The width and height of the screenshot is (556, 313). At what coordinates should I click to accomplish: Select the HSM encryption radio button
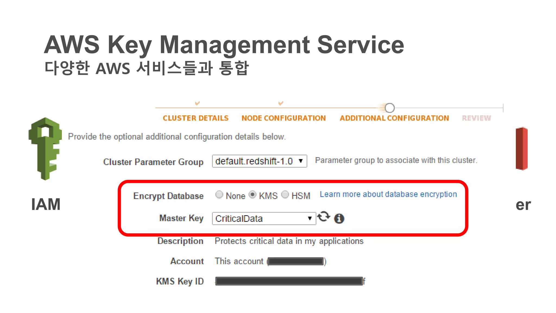point(285,195)
